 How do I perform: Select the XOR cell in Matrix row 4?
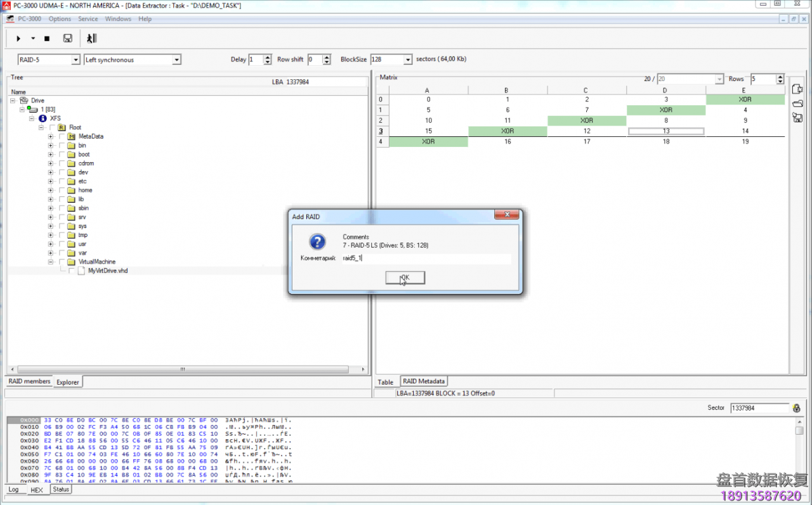coord(428,141)
